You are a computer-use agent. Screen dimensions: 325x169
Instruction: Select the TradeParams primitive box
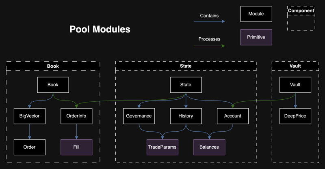coord(162,147)
